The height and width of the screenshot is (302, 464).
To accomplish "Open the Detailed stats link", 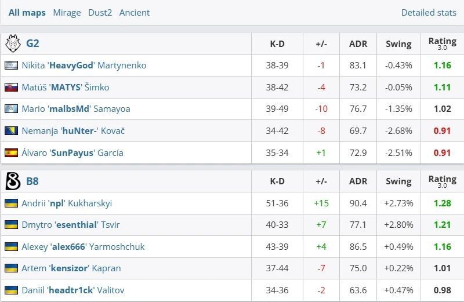I will coord(429,12).
